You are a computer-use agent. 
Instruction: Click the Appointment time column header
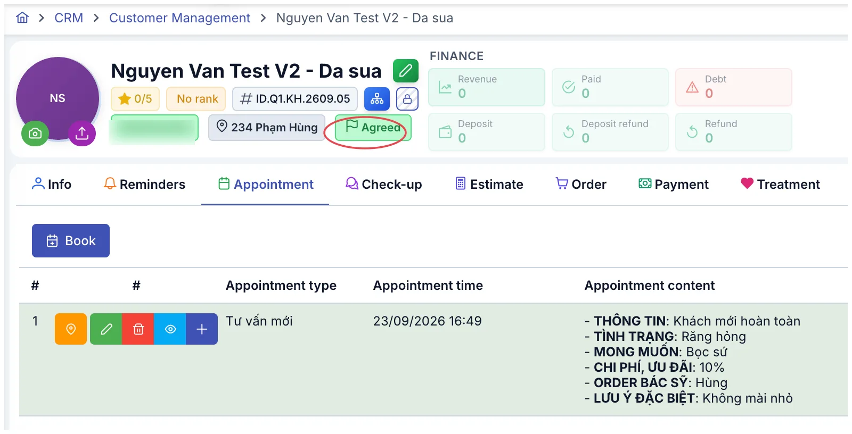428,286
